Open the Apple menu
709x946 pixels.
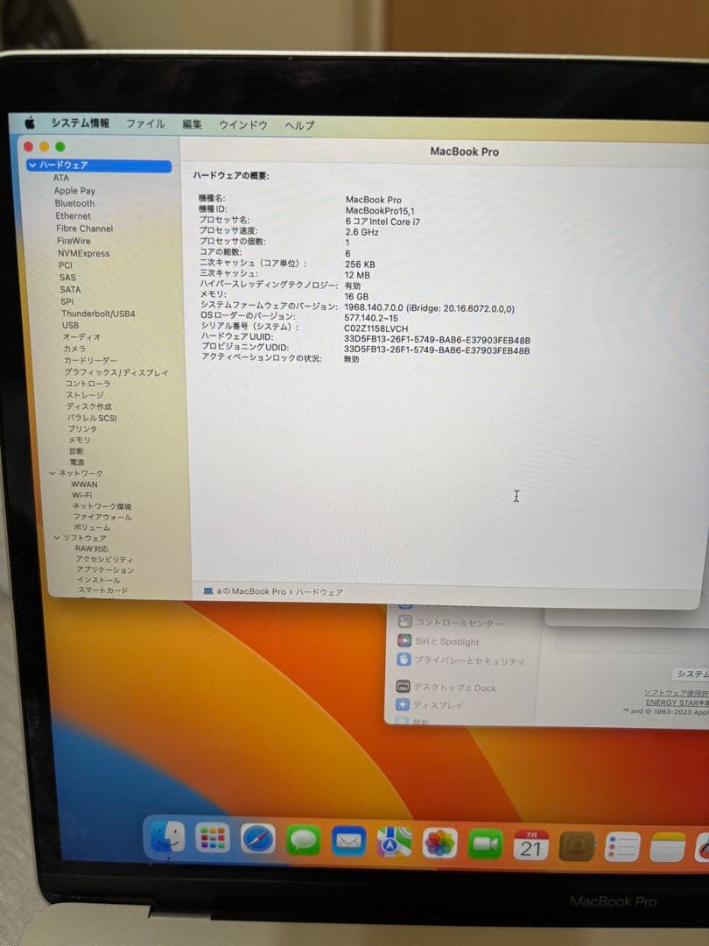click(x=30, y=124)
